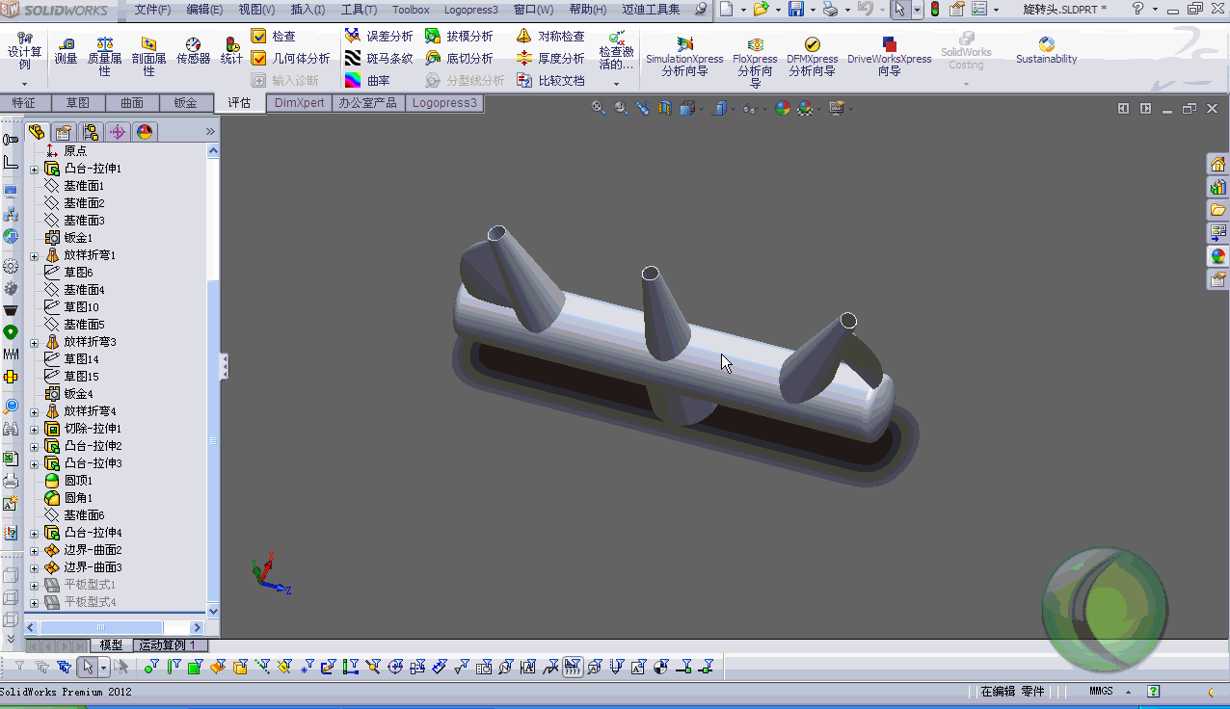Screen dimensions: 1230x709
Task: Select 圆顶1 in the feature tree
Action: pyautogui.click(x=78, y=481)
